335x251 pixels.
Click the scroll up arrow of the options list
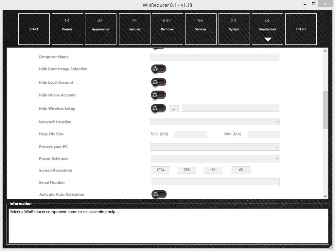click(x=326, y=51)
